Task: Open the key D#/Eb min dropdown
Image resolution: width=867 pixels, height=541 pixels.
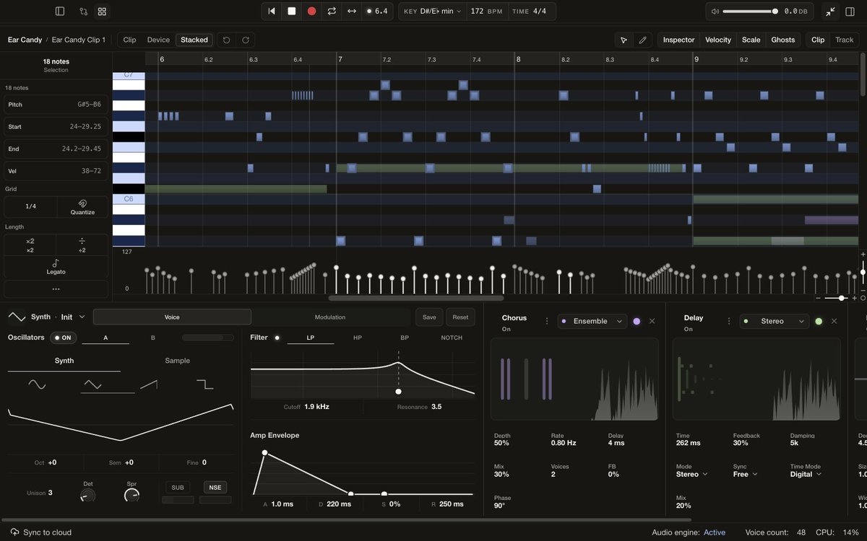Action: coord(432,12)
